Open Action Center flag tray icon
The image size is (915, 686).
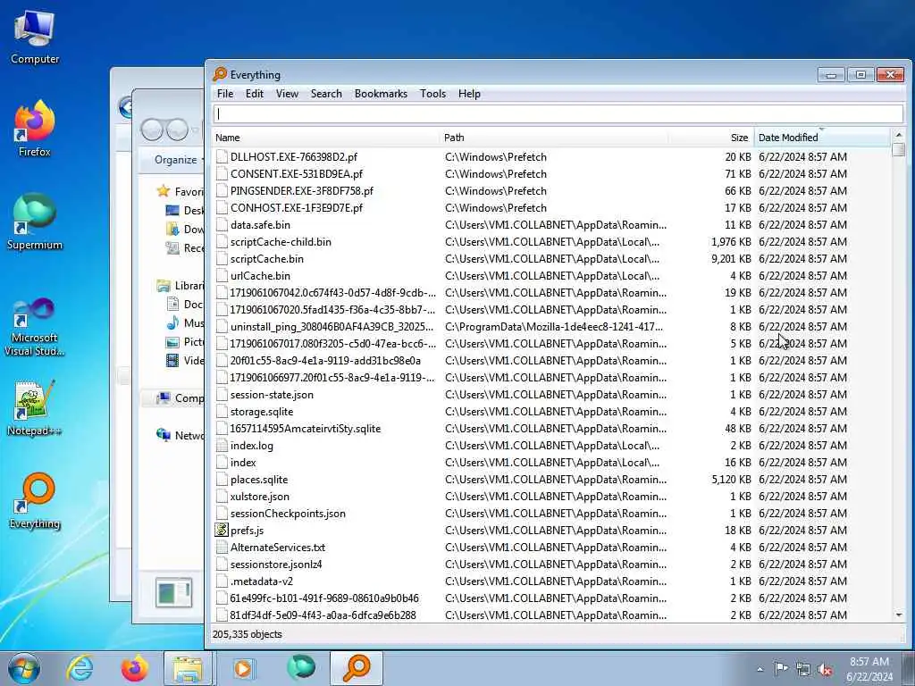(781, 668)
